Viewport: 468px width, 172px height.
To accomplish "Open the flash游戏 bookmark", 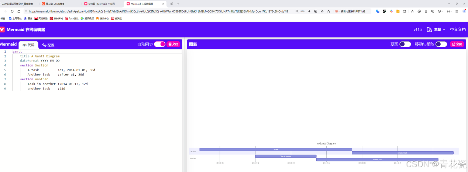I will point(72,18).
